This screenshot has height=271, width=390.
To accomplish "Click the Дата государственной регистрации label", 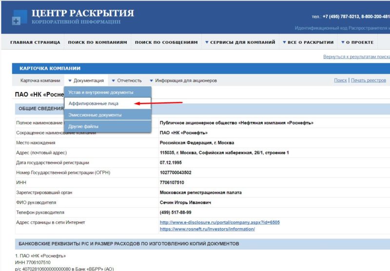I will (x=53, y=163).
